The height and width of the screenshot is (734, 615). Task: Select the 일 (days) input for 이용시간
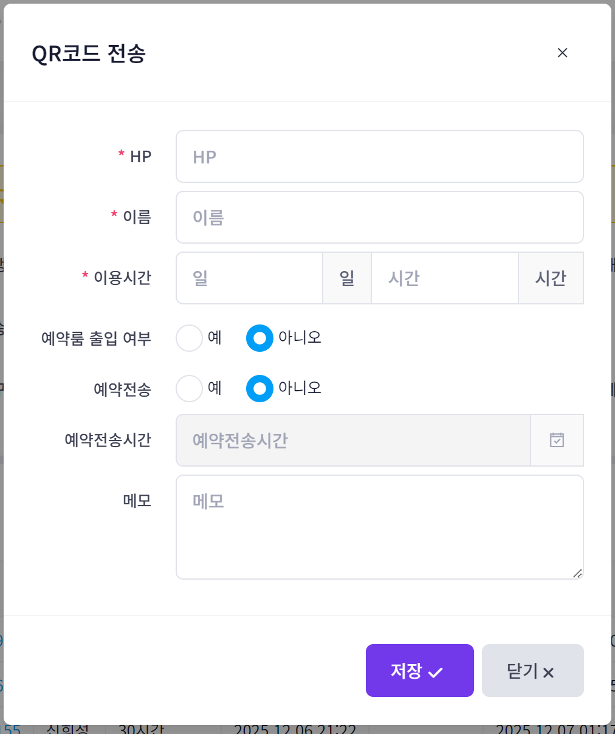point(249,278)
